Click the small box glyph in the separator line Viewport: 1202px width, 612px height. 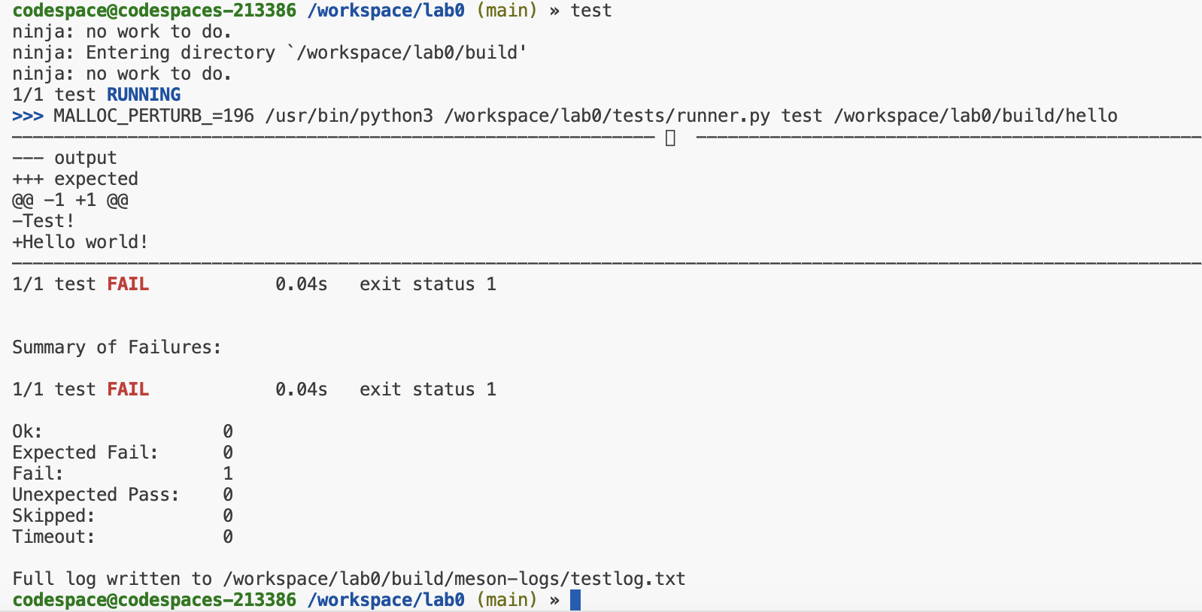[670, 138]
